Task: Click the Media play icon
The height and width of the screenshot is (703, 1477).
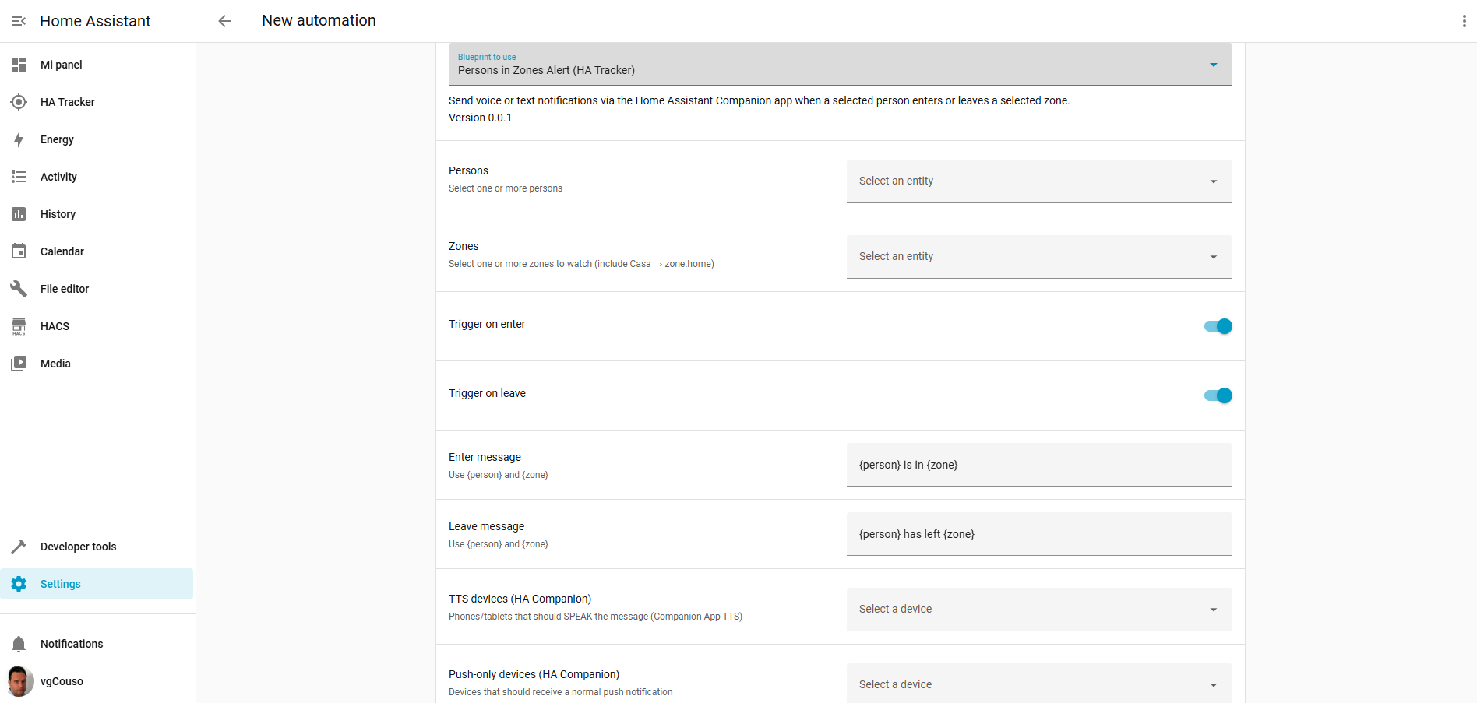Action: coord(19,364)
